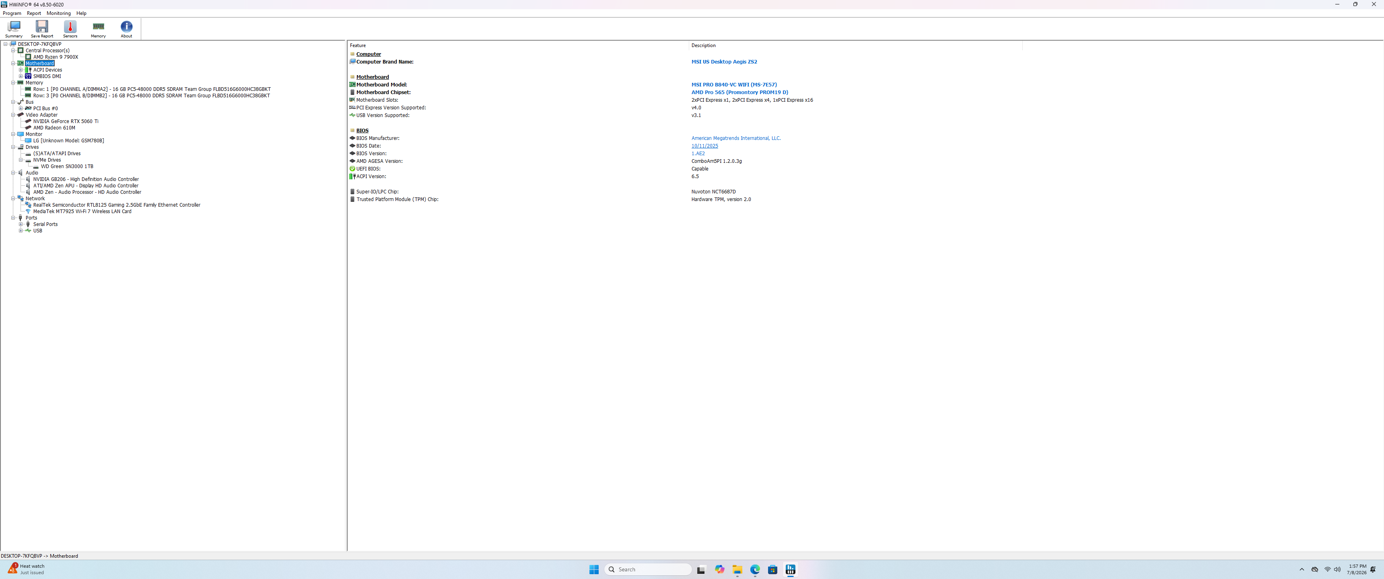
Task: Click the Save Report floppy icon
Action: (42, 29)
